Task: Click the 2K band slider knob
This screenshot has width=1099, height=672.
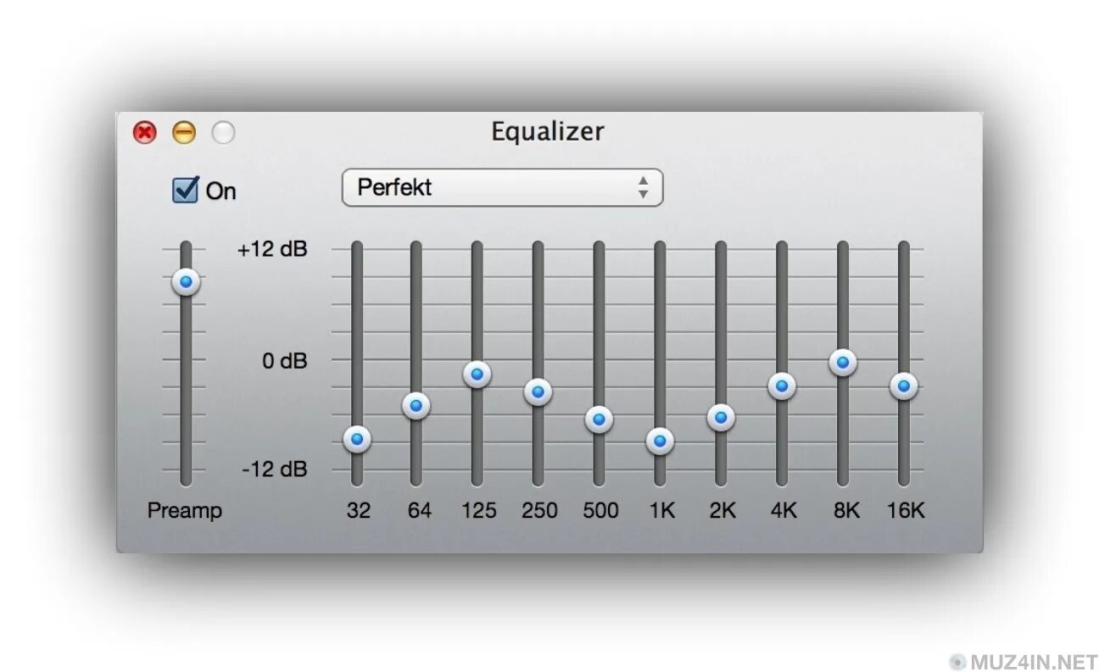Action: pos(721,417)
